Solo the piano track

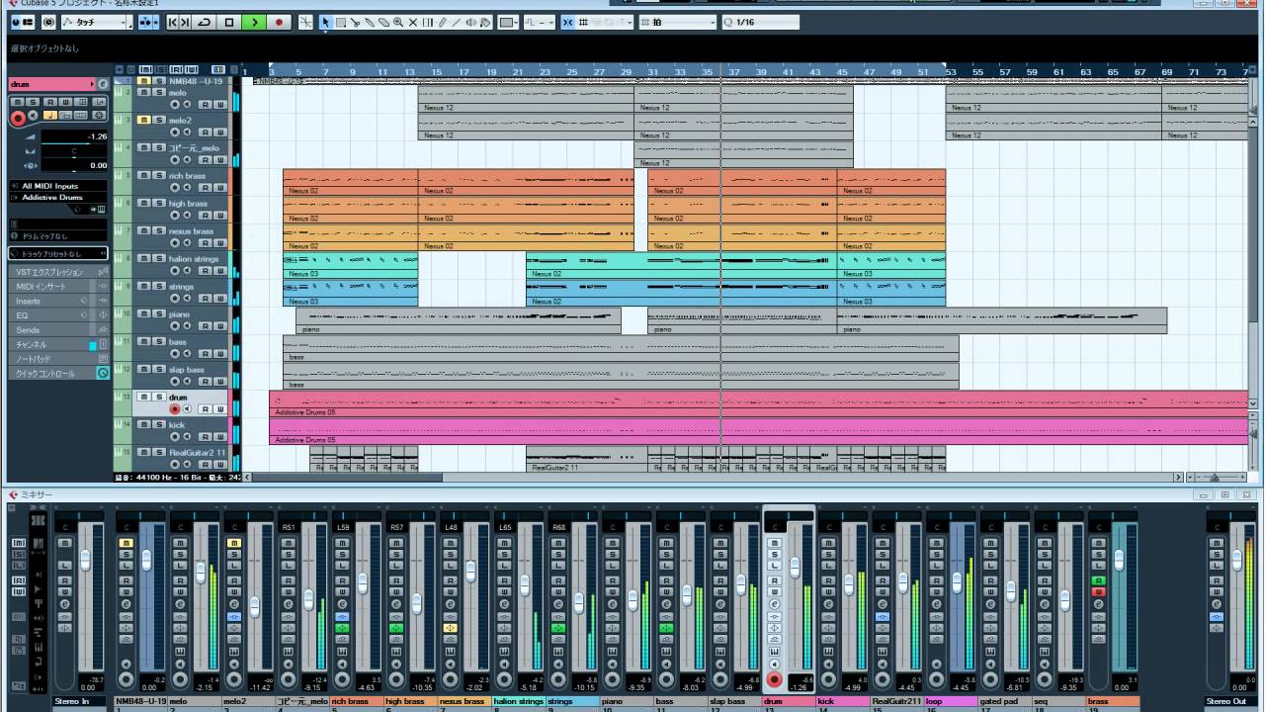click(x=158, y=314)
